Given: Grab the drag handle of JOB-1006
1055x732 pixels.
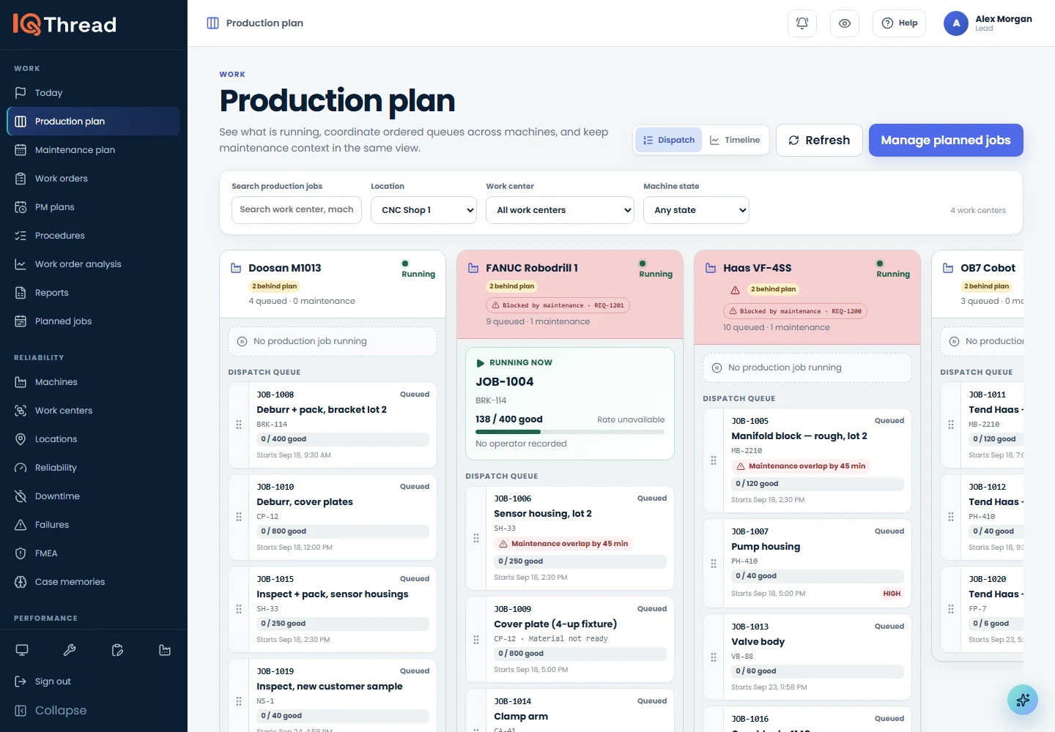Looking at the screenshot, I should 476,538.
